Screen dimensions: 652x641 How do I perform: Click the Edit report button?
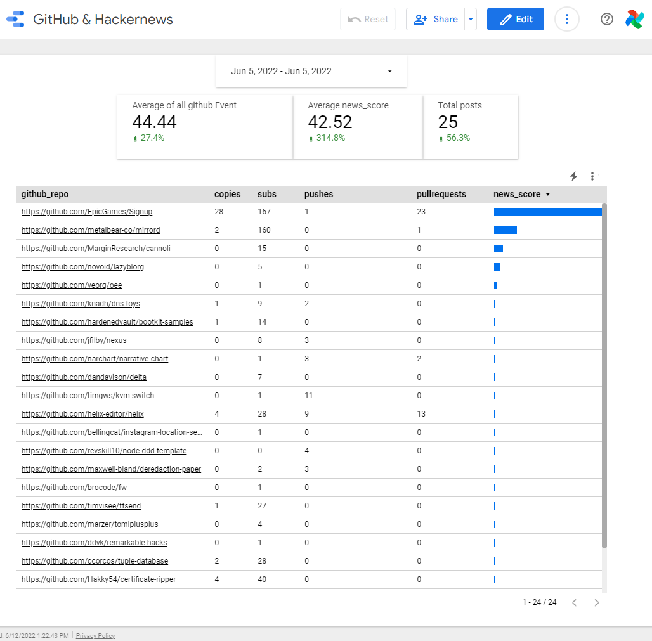tap(516, 19)
